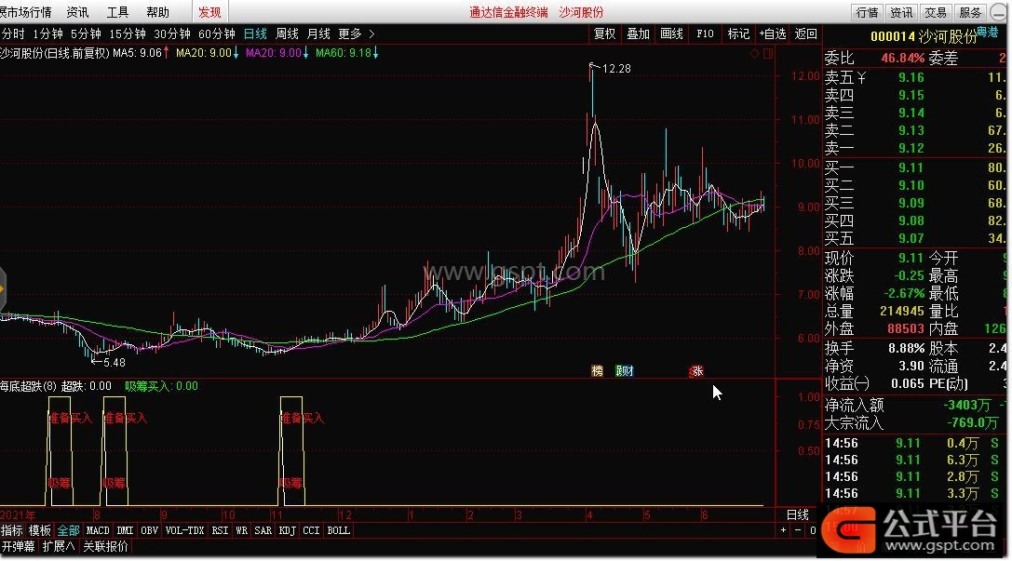Viewport: 1012px width, 561px height.
Task: Switch indicator to MACD
Action: pos(98,530)
